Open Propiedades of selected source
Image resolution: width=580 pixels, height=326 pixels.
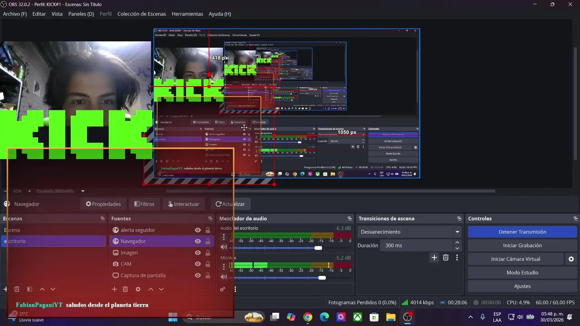tap(103, 204)
